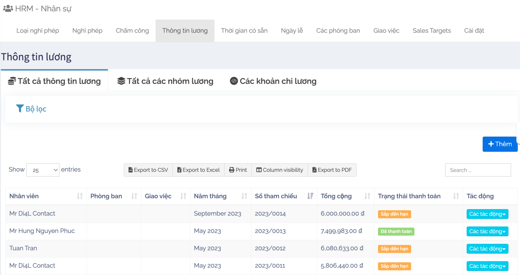The image size is (520, 275).
Task: Select the Các khoản chi lương tab
Action: coord(273,81)
